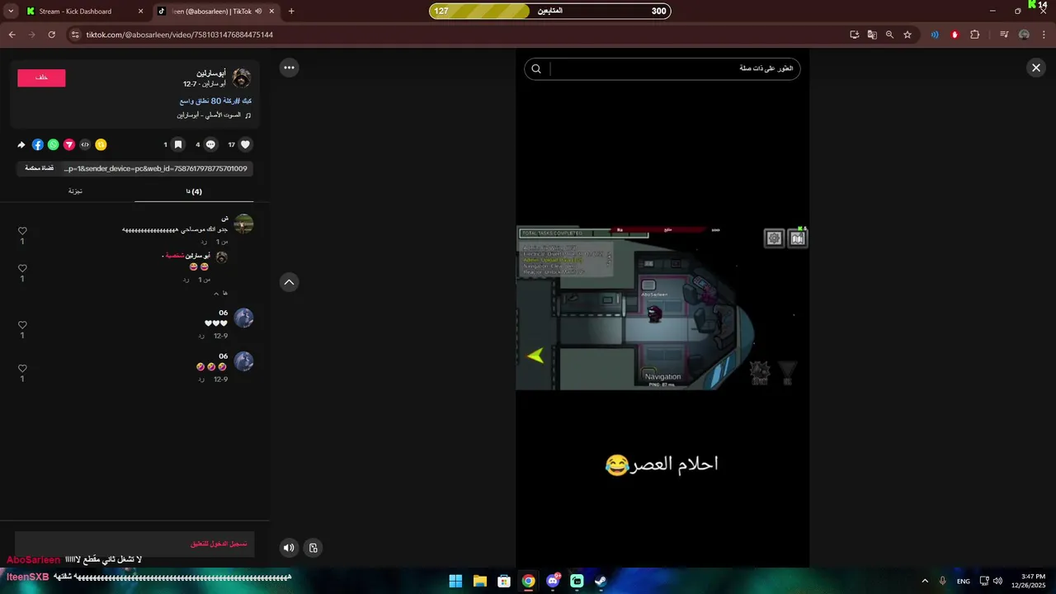Open the tab search dropdown arrow
The image size is (1056, 594).
11,12
